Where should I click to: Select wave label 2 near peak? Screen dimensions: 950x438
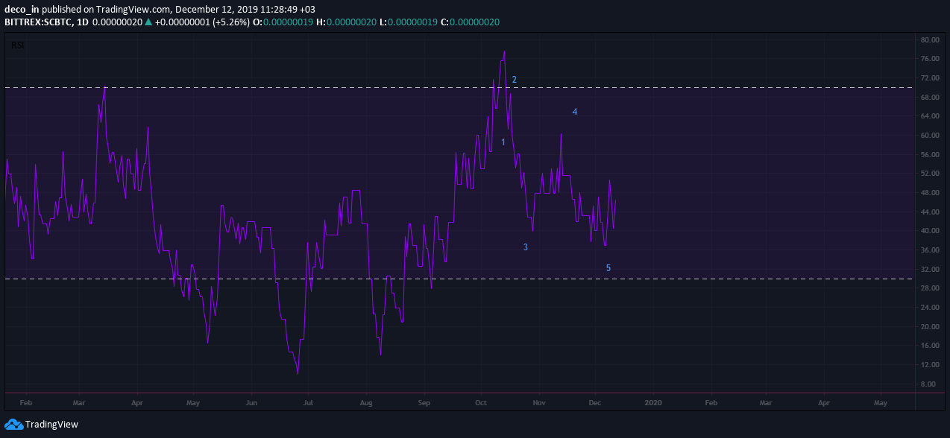pyautogui.click(x=515, y=79)
